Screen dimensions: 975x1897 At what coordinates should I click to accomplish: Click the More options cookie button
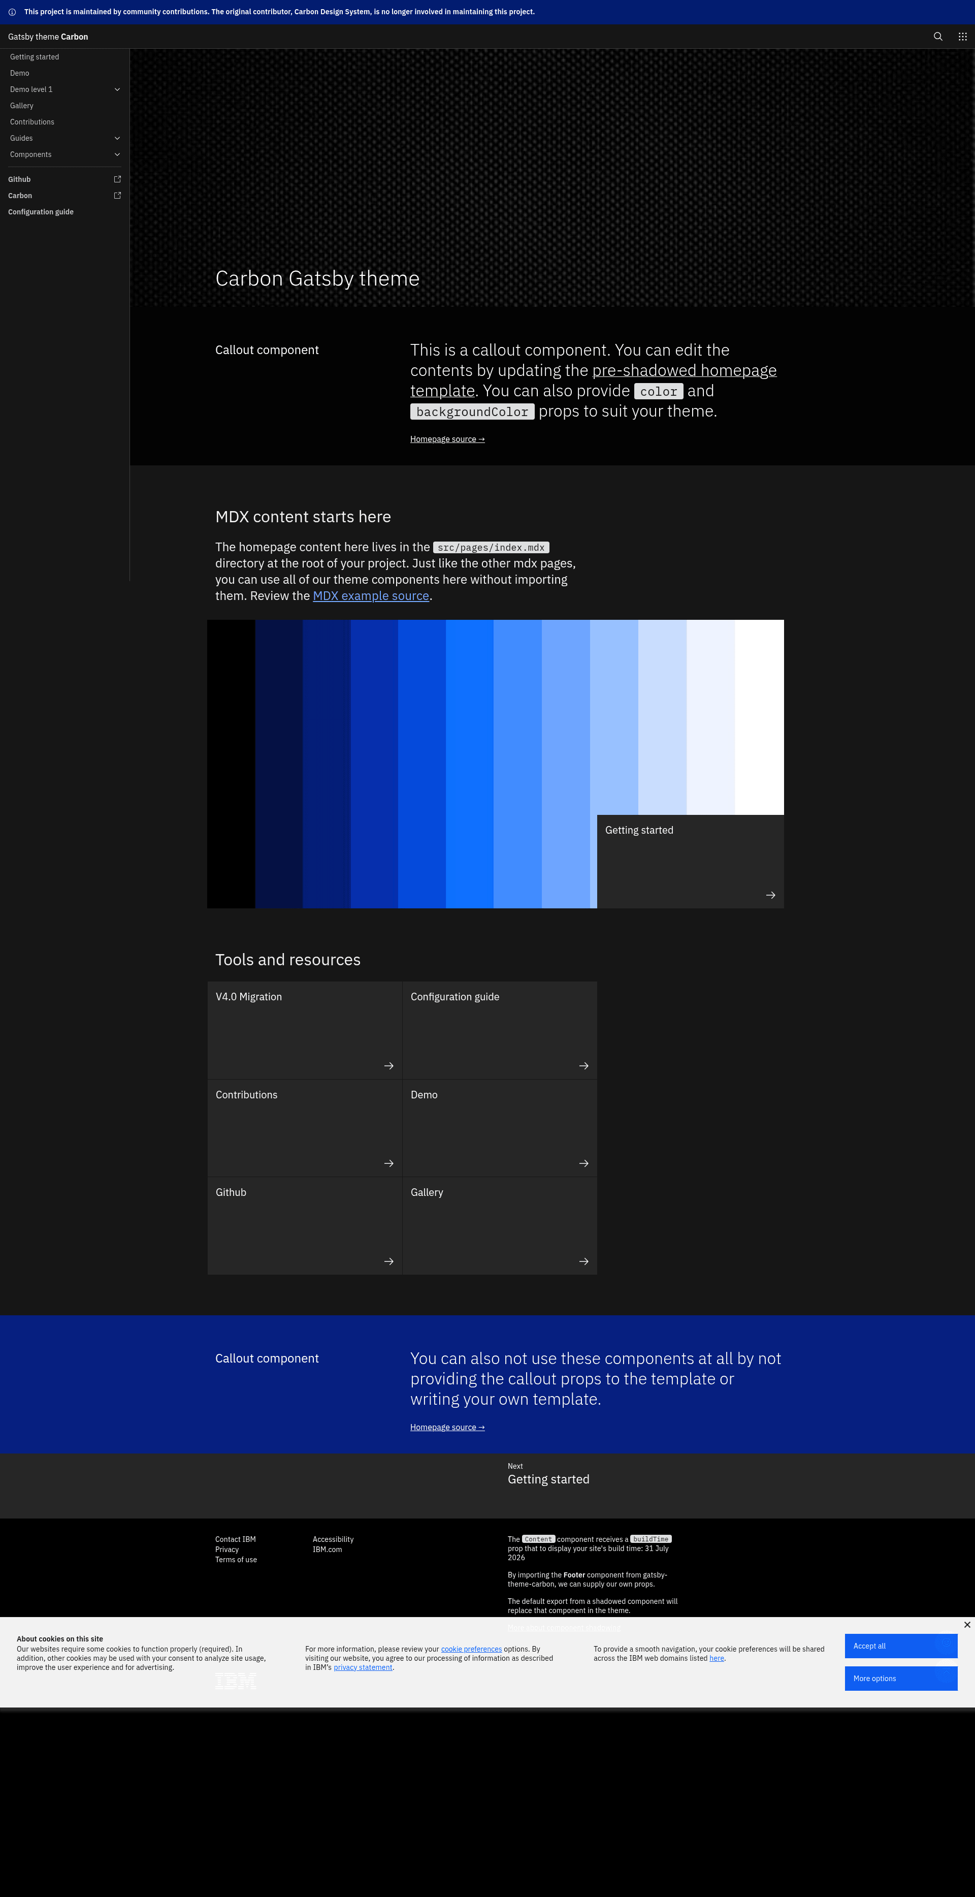point(901,1678)
